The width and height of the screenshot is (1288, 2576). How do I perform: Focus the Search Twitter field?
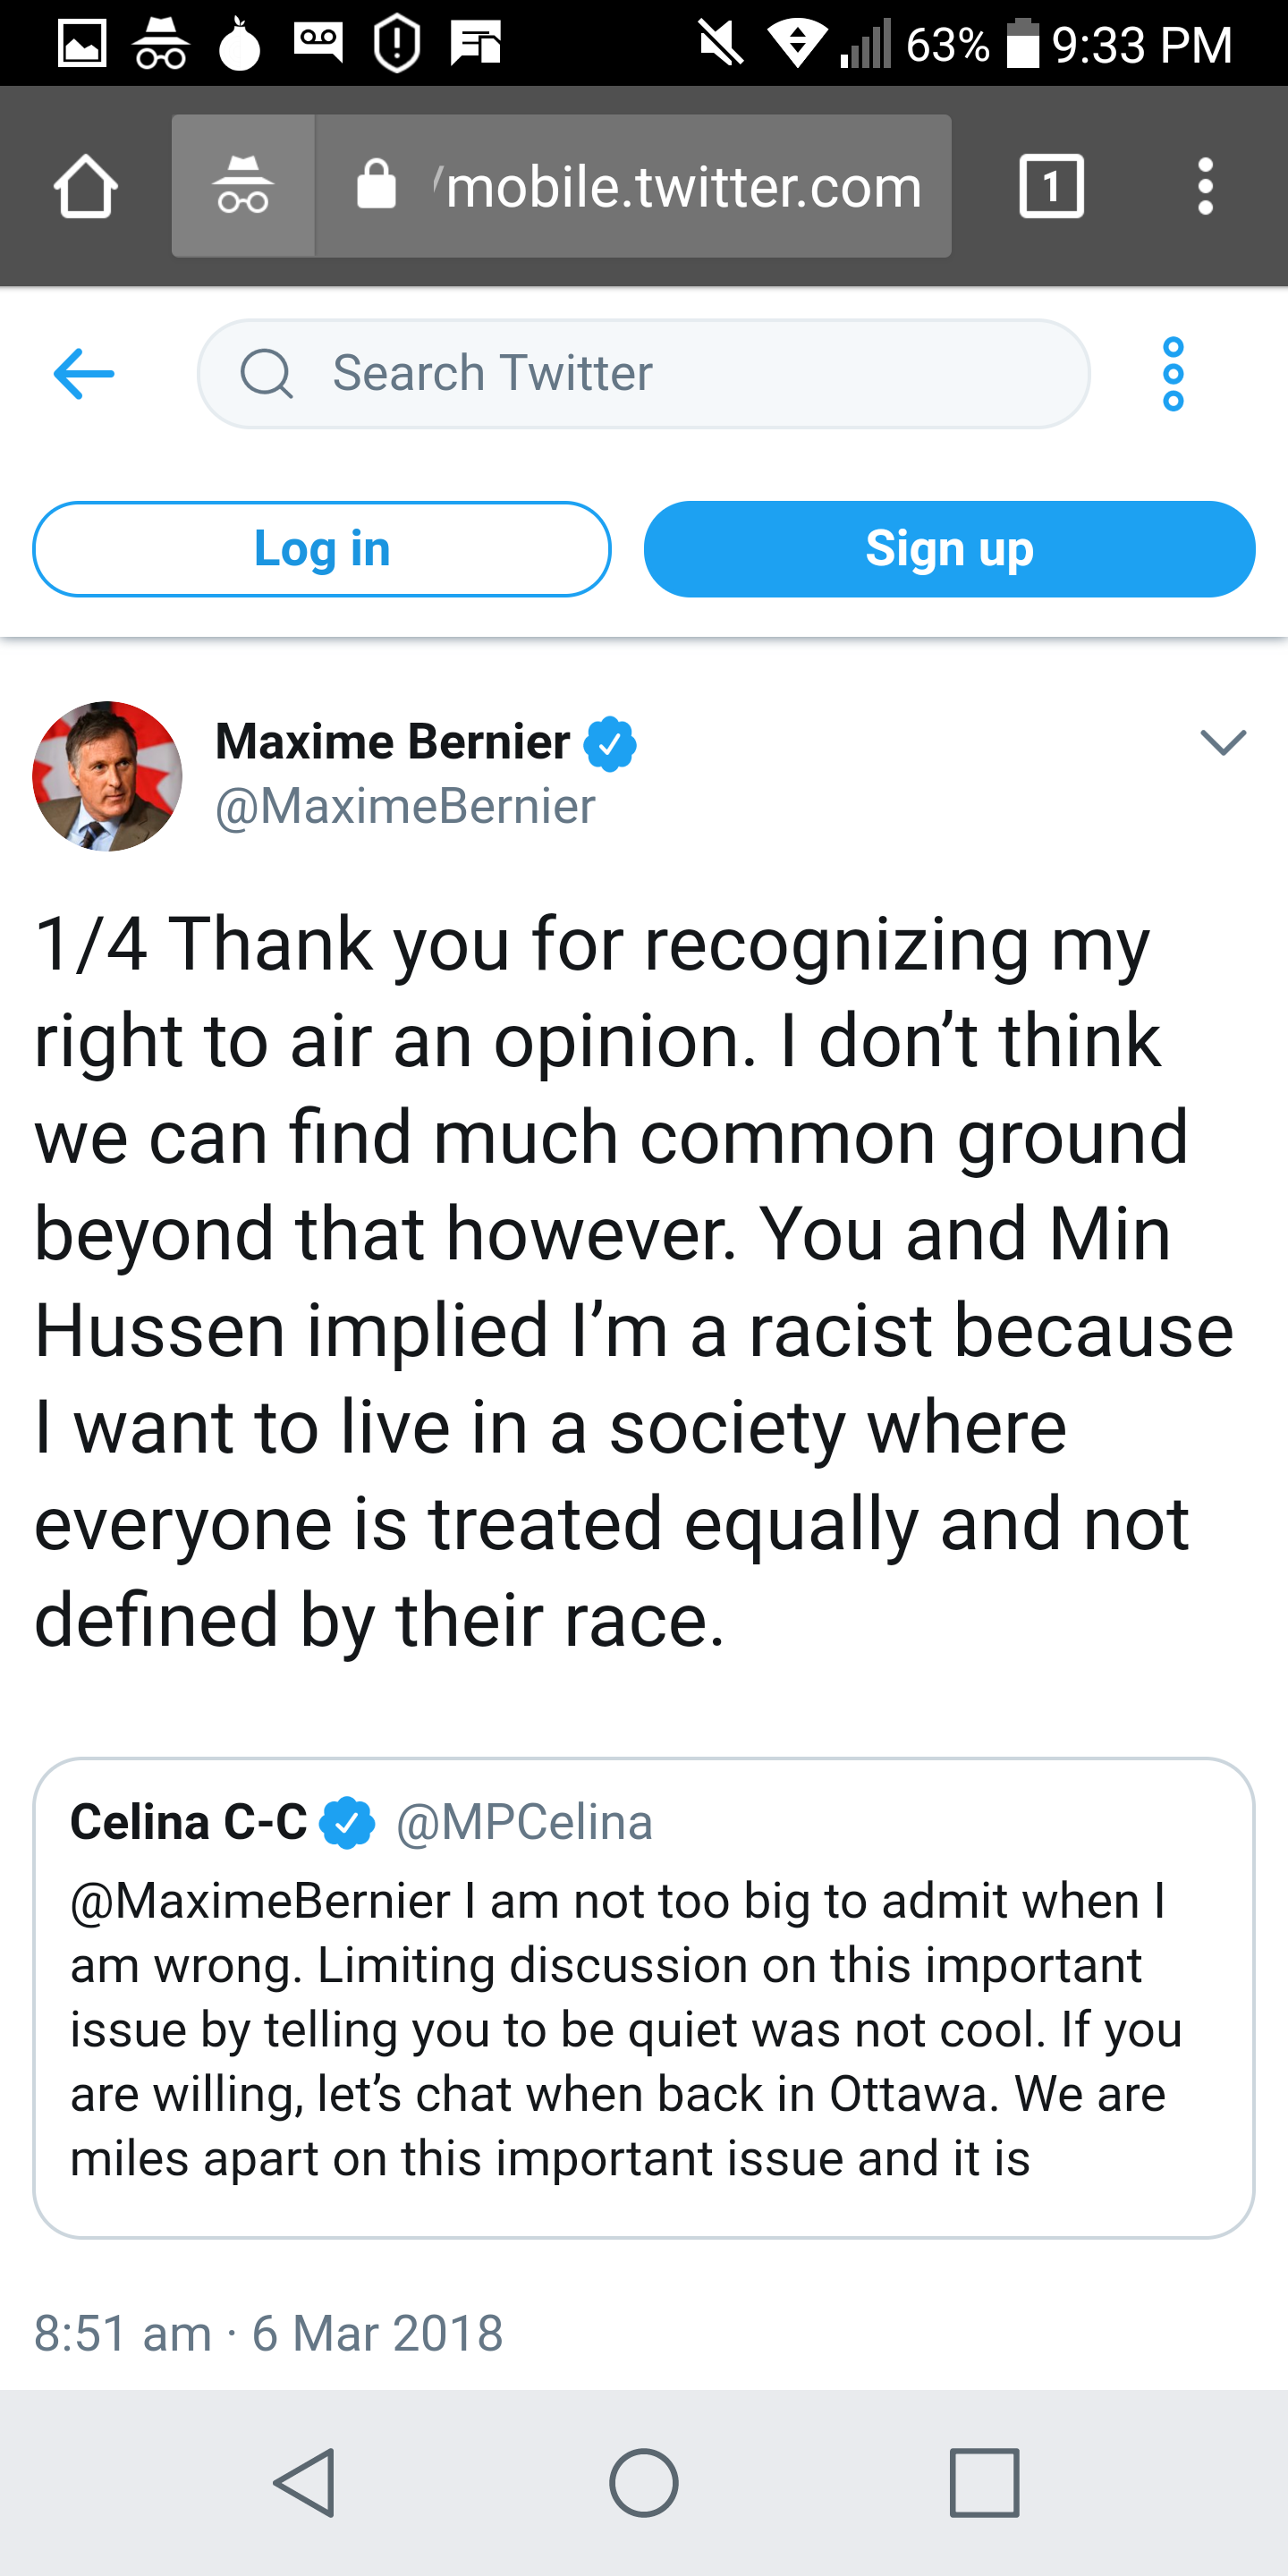click(644, 374)
